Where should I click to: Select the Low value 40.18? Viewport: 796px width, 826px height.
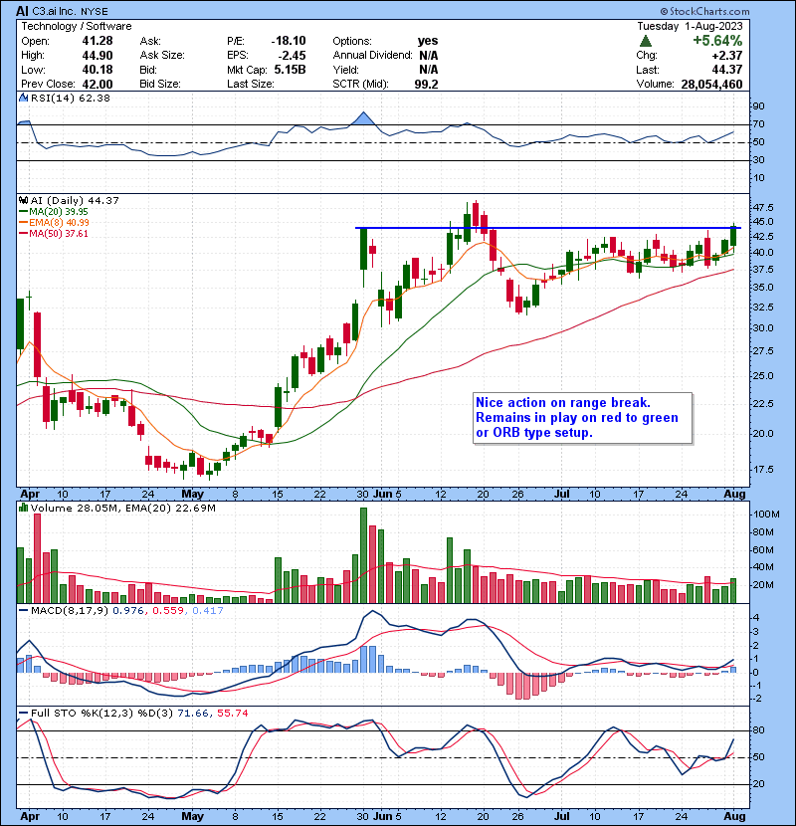click(x=98, y=70)
